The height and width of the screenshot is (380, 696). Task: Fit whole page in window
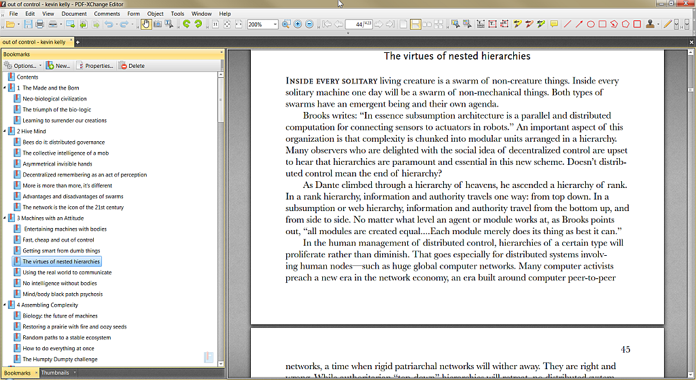pyautogui.click(x=227, y=24)
